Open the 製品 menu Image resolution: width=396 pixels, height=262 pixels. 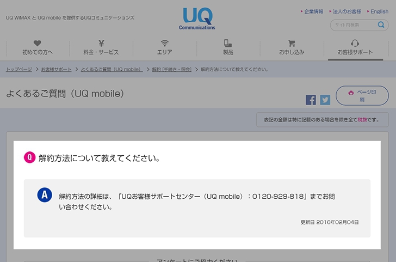[x=228, y=48]
